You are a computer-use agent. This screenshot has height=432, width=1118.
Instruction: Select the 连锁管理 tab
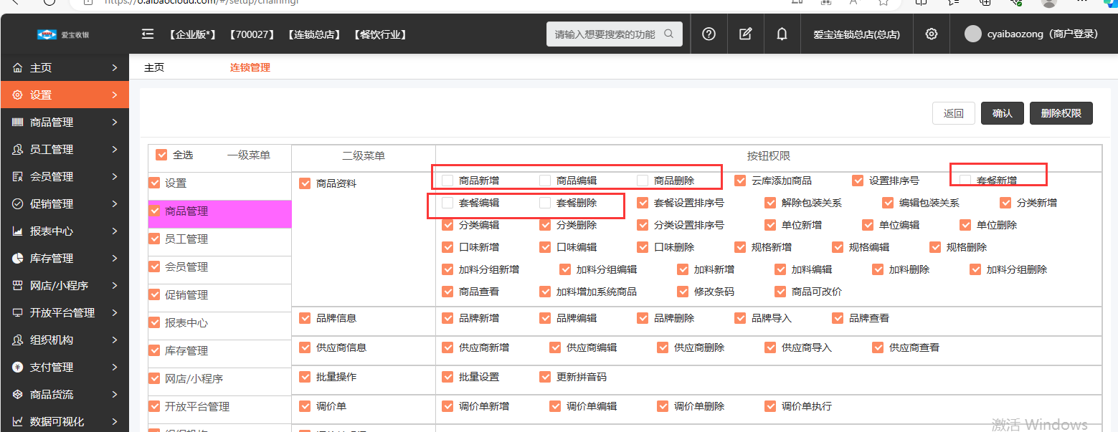tap(250, 68)
